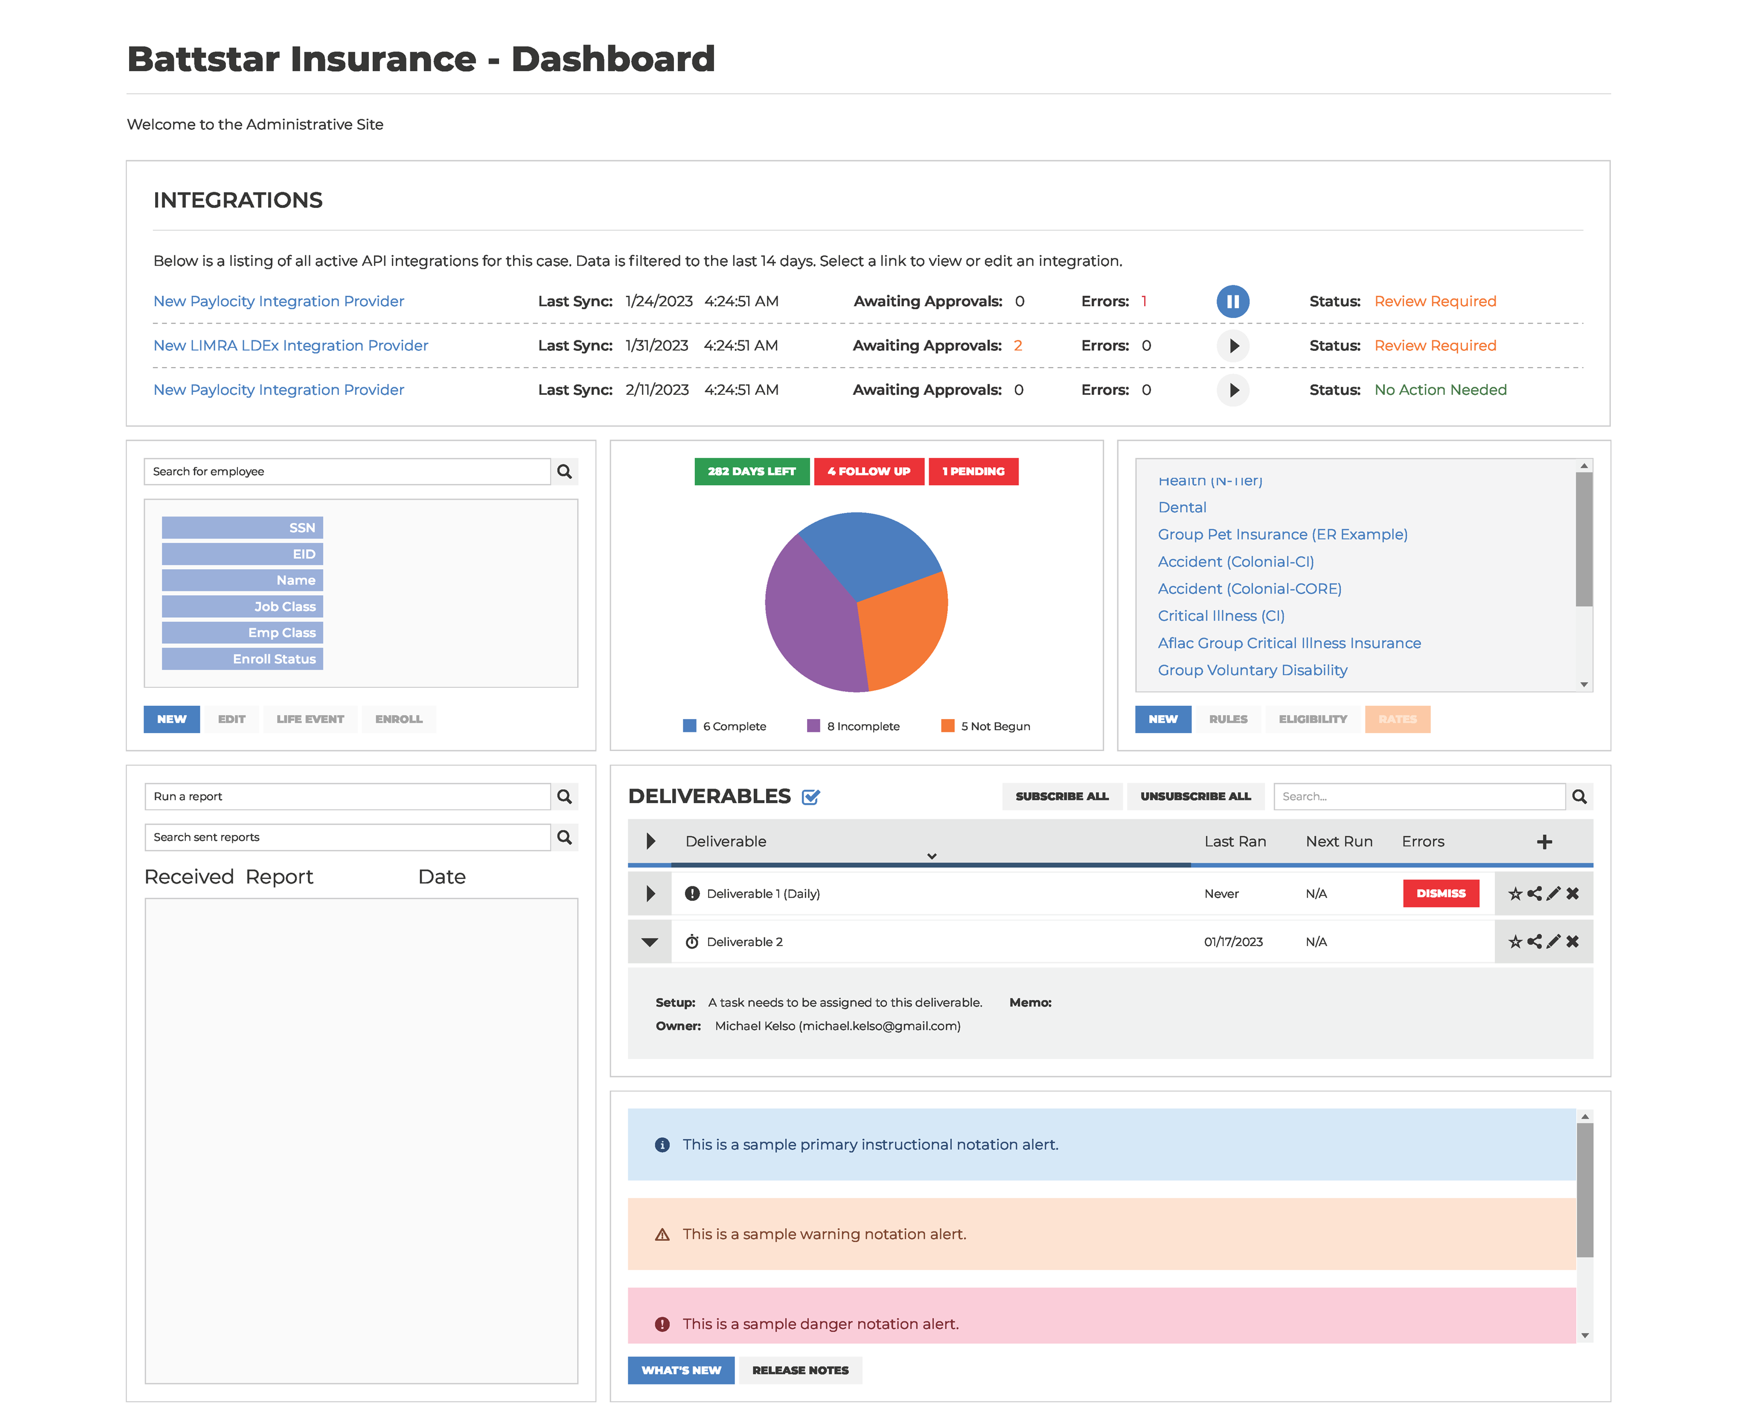This screenshot has height=1418, width=1737.
Task: Open the Rates button
Action: click(x=1397, y=720)
